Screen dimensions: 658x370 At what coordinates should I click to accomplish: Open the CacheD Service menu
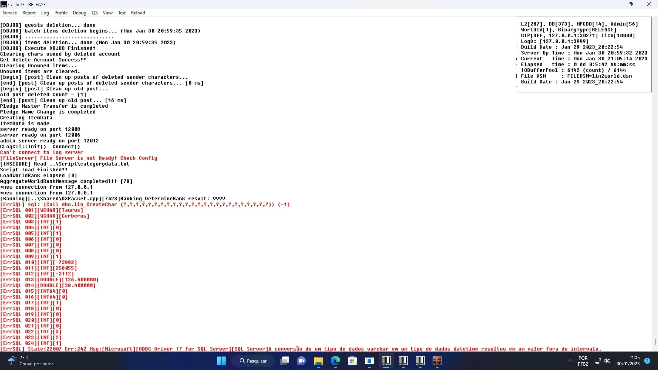pos(10,13)
